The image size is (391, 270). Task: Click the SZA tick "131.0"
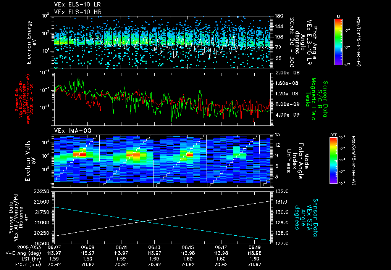(282, 202)
